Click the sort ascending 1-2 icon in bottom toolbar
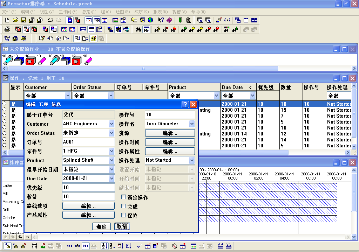Image resolution: width=359 pixels, height=252 pixels. (104, 246)
